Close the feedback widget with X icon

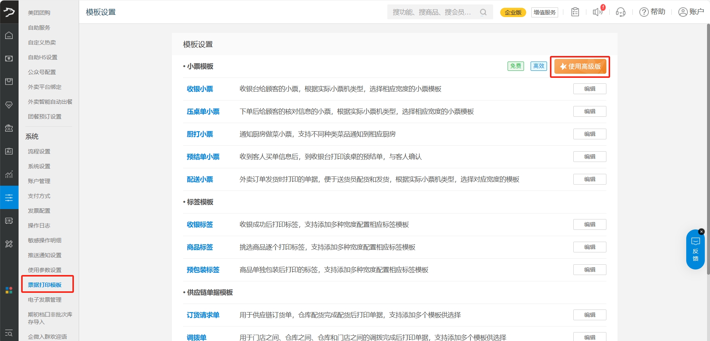(x=701, y=232)
